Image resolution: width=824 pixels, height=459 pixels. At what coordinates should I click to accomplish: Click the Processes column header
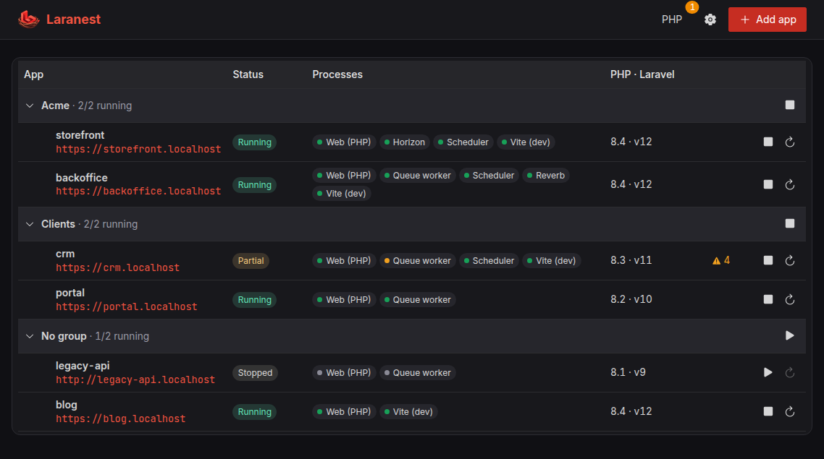point(337,74)
